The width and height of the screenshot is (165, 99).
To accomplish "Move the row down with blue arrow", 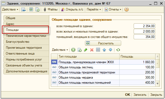I will (x=110, y=50).
